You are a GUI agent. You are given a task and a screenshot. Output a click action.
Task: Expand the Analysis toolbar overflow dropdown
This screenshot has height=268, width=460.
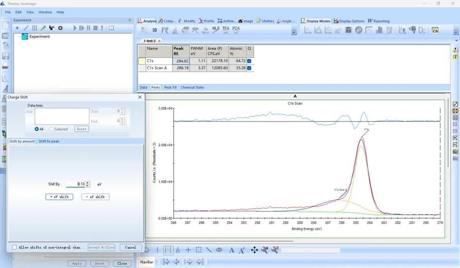pos(294,32)
